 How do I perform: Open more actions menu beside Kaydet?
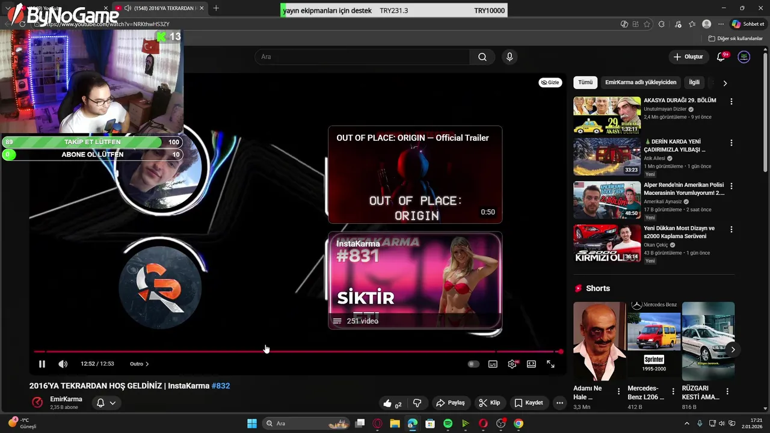559,403
